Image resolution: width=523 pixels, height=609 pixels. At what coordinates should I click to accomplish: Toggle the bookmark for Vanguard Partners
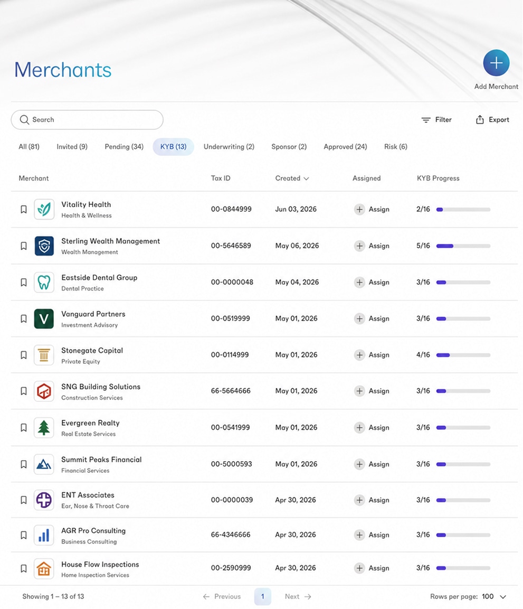24,318
